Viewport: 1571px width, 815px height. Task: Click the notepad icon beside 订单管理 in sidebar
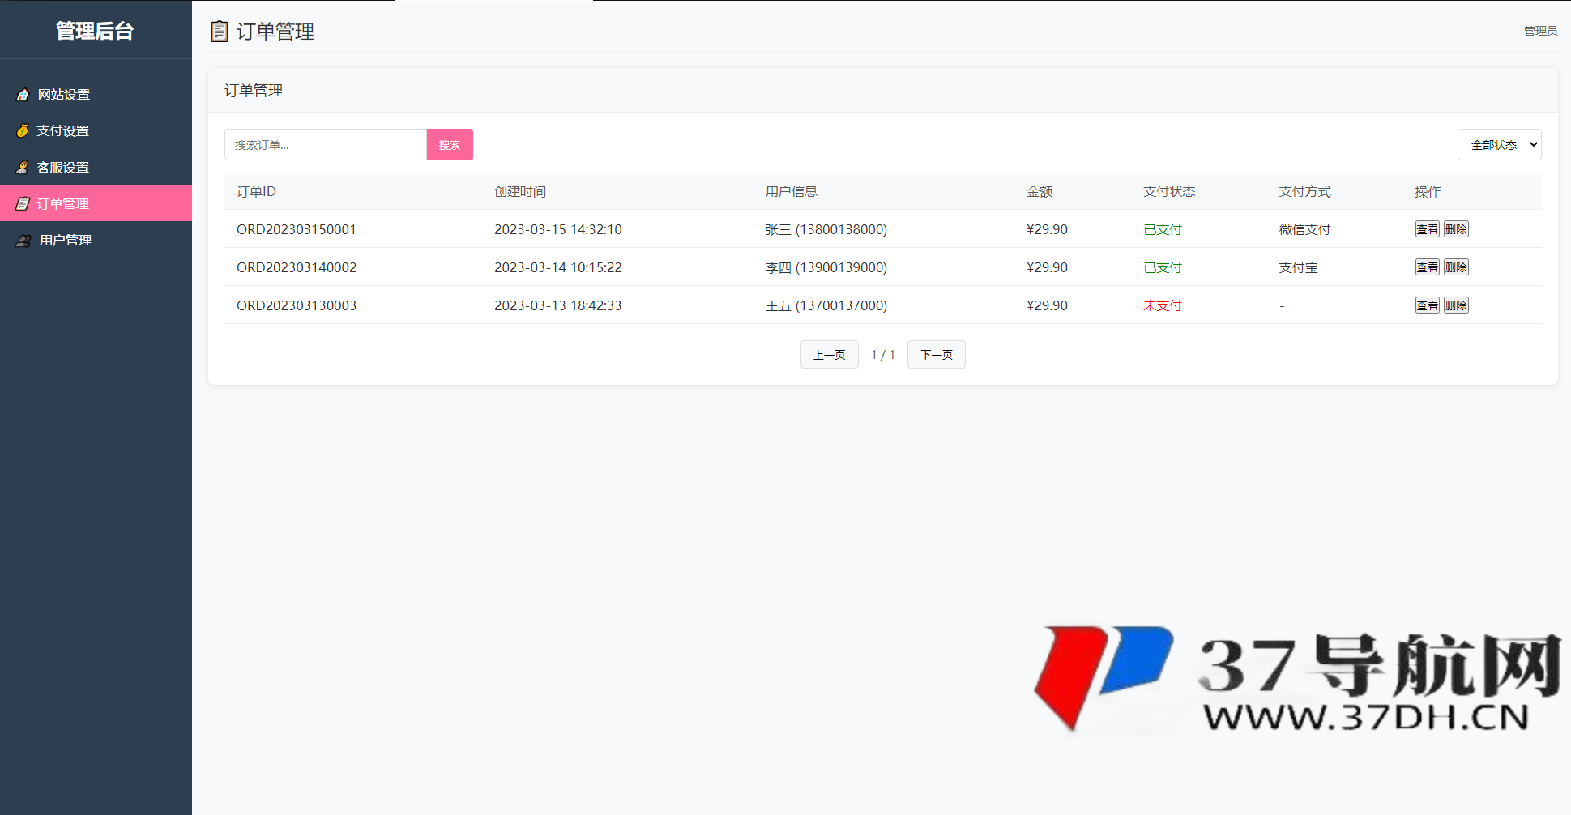click(x=23, y=204)
